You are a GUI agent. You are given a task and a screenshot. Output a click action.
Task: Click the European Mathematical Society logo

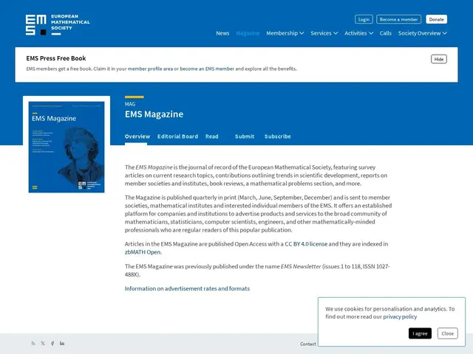pos(58,24)
